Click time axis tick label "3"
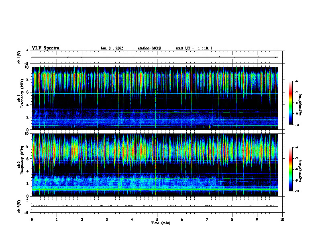The height and width of the screenshot is (246, 318). 107,219
